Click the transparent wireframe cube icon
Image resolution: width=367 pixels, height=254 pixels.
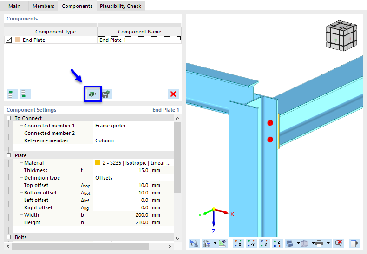[x=304, y=243]
